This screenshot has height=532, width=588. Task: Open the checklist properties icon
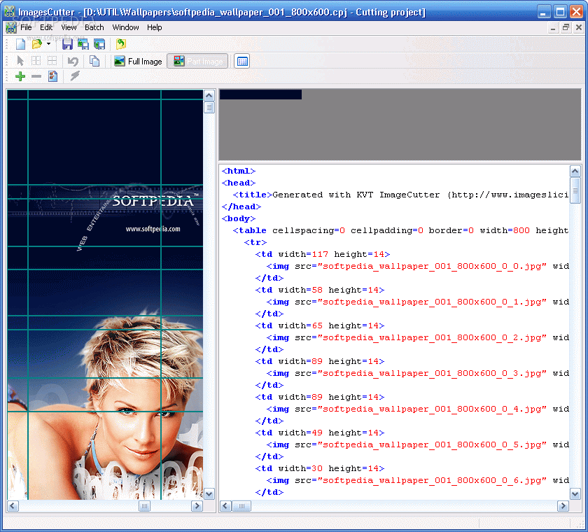(52, 76)
